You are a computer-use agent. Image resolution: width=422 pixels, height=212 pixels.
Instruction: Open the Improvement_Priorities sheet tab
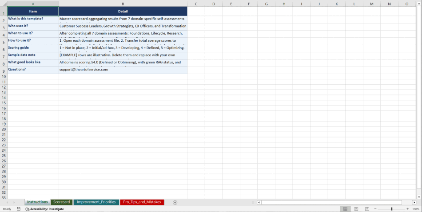tap(96, 202)
